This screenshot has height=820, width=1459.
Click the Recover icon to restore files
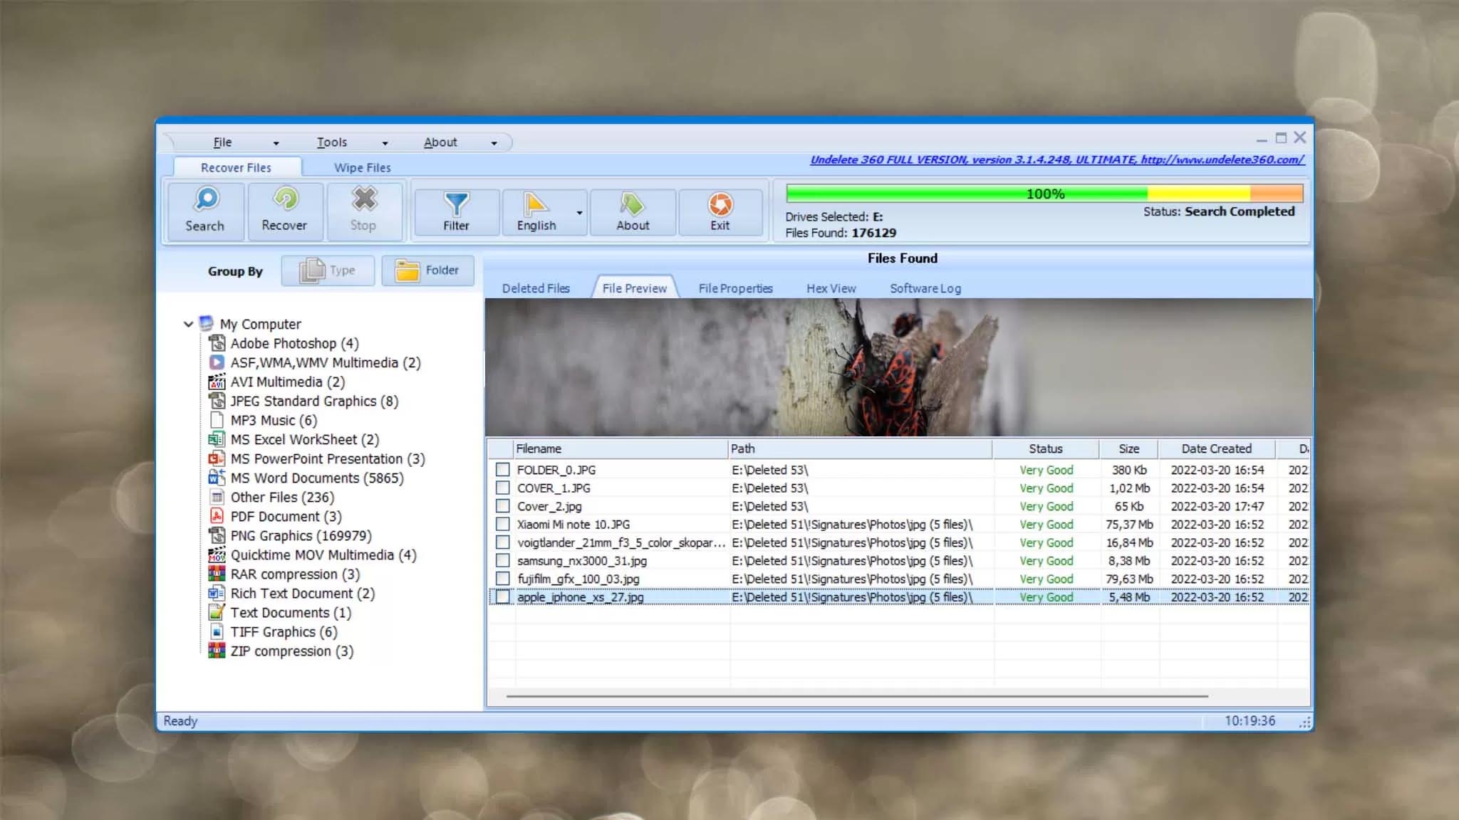click(x=284, y=209)
